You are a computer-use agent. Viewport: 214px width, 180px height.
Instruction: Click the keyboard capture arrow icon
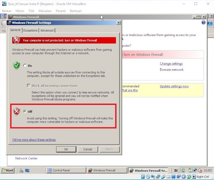point(194,177)
